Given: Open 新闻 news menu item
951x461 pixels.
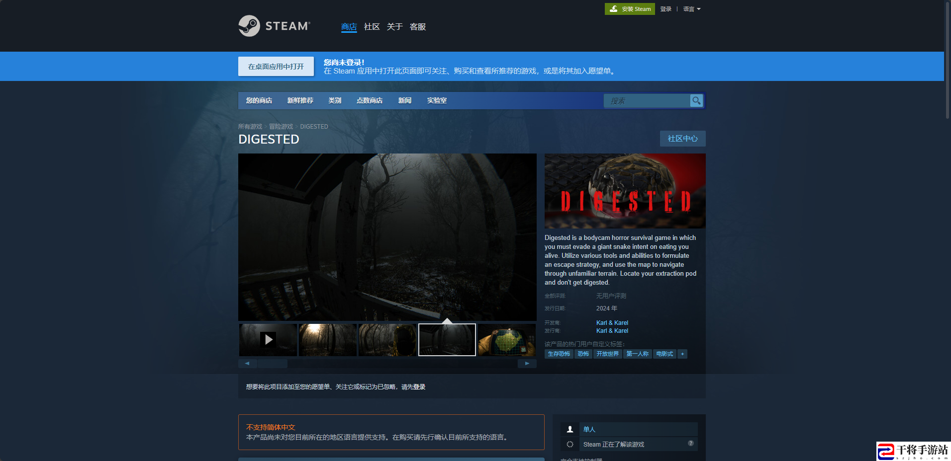Looking at the screenshot, I should [x=405, y=100].
